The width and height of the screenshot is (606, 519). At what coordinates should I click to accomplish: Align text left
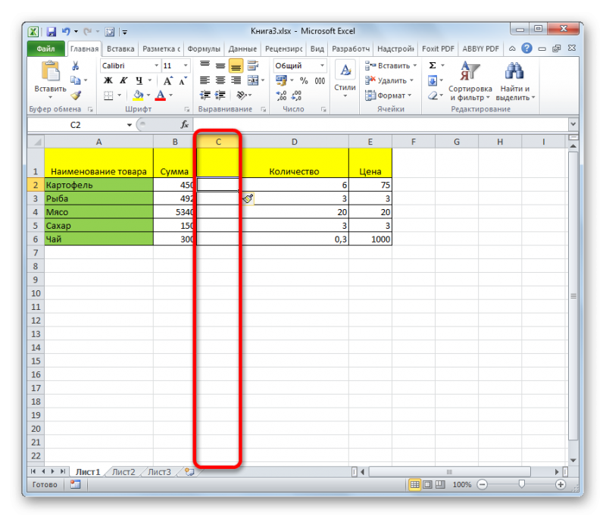(x=205, y=80)
